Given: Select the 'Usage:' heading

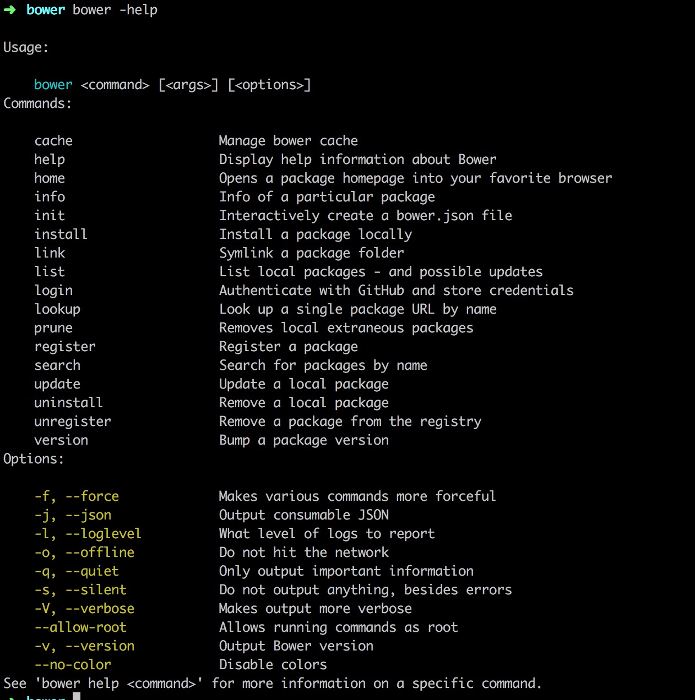Looking at the screenshot, I should coord(26,48).
